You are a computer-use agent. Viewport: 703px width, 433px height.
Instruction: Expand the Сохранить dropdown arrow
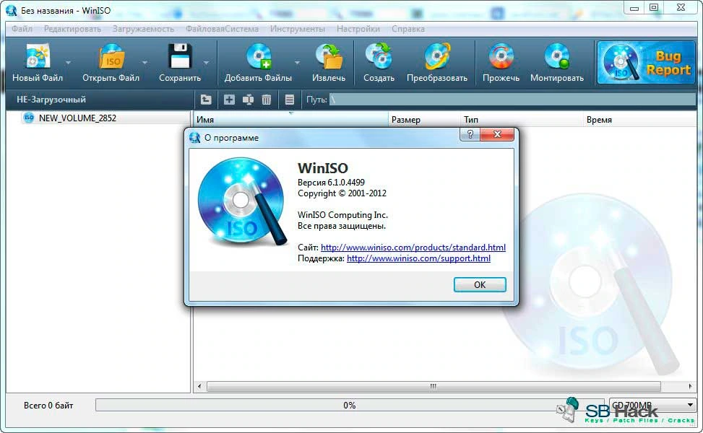point(206,63)
